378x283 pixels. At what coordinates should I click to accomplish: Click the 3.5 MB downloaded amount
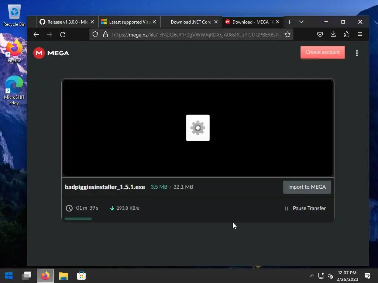point(159,187)
